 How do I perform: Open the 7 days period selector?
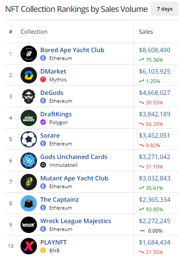(x=165, y=9)
